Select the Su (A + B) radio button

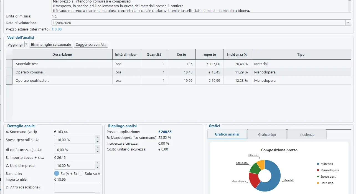pos(57,173)
